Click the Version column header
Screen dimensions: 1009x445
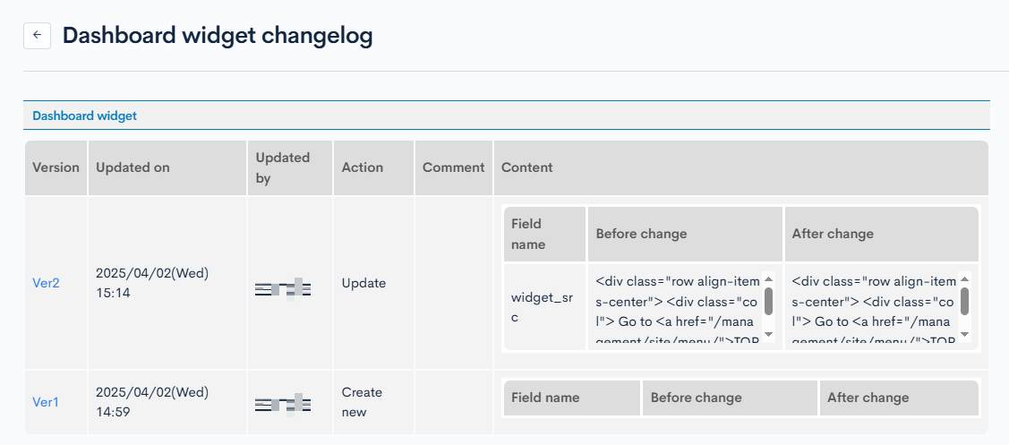[x=56, y=167]
